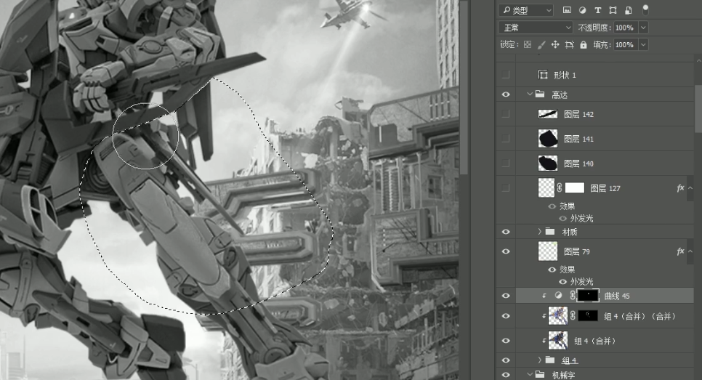Open the 填充 fill slider arrow
Viewport: 702px width, 380px height.
pos(643,45)
